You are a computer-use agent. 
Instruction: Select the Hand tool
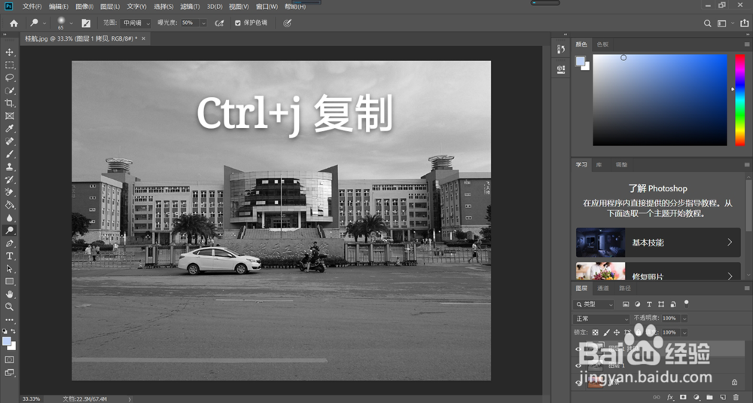click(x=9, y=294)
